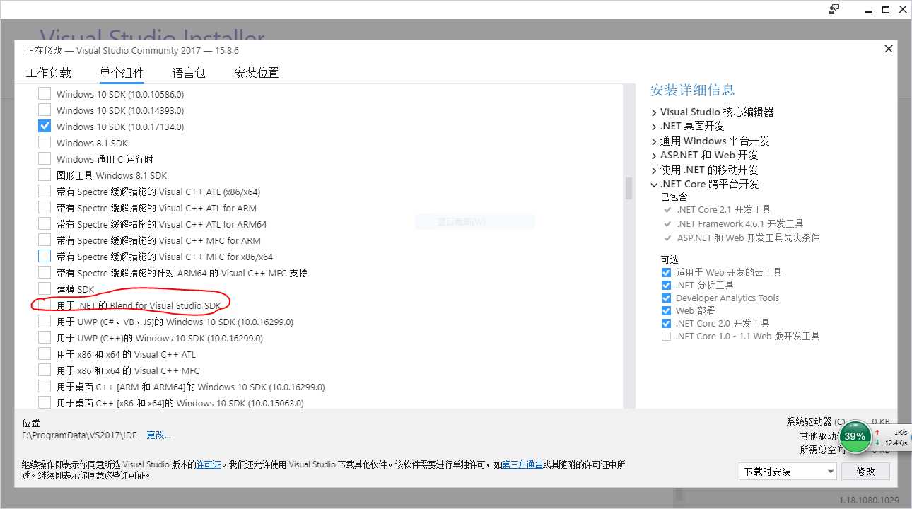
Task: Check 桌面 C++ [ARM 和 ARM64] Windows 10 SDK
Action: click(45, 386)
